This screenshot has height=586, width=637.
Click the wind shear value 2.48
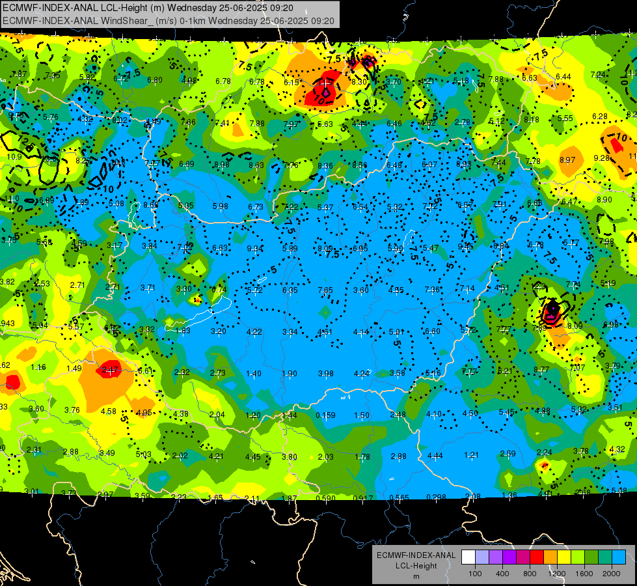[x=398, y=415]
